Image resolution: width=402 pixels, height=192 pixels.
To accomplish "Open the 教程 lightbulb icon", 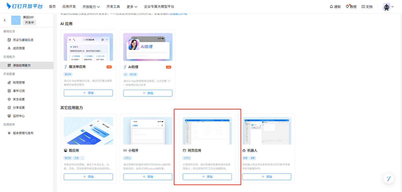I will (347, 7).
